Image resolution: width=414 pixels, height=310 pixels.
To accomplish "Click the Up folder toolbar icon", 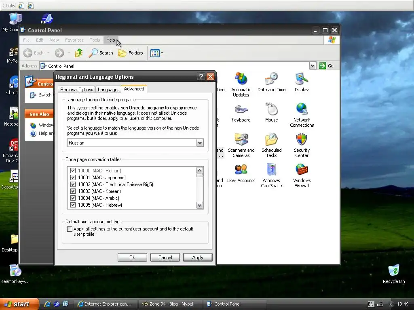I will click(79, 53).
